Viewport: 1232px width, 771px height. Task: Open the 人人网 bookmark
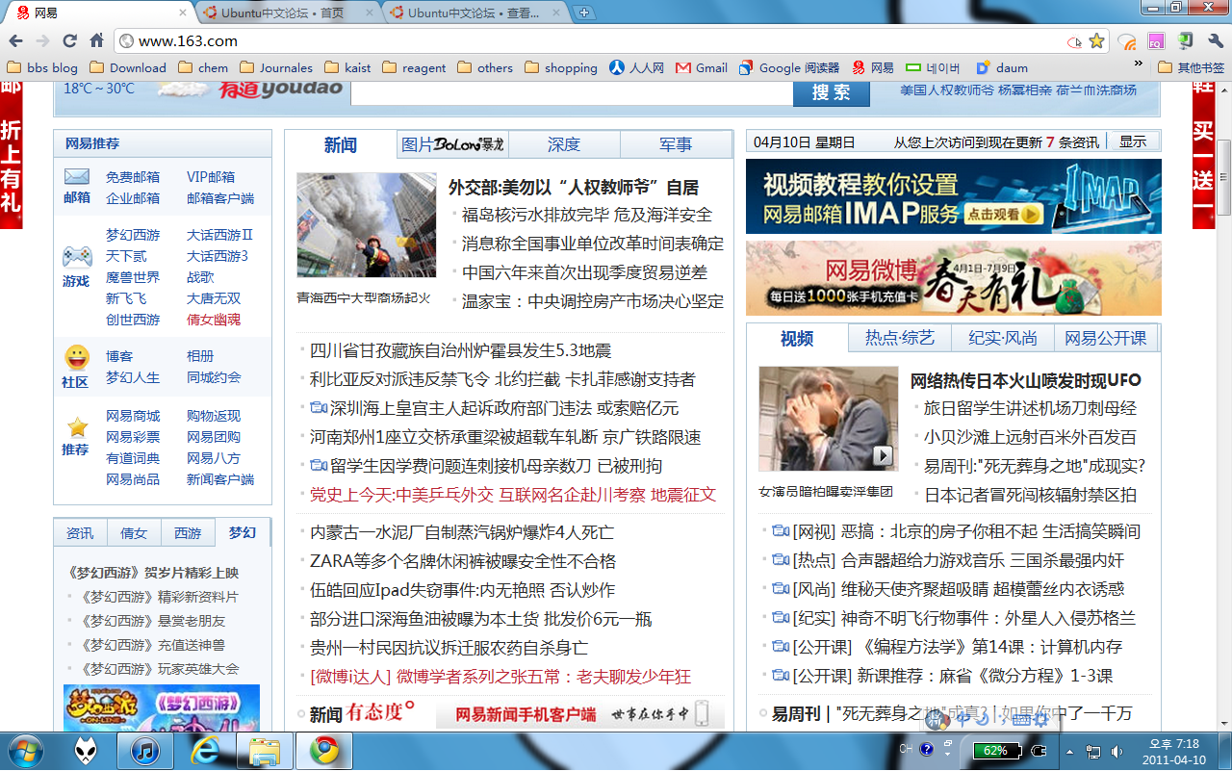pos(636,67)
